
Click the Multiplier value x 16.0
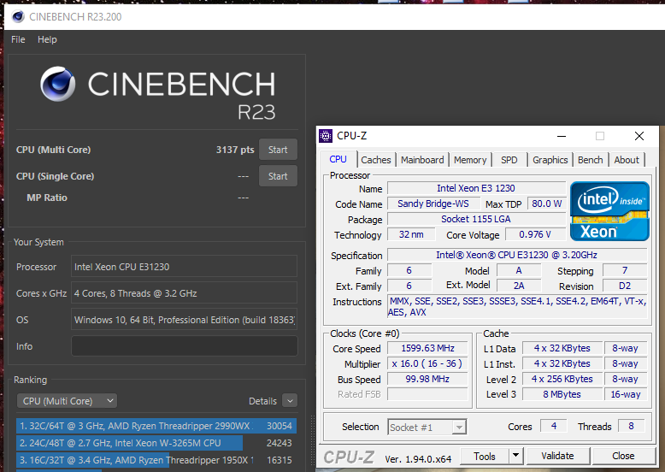point(427,364)
